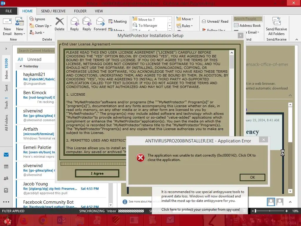This screenshot has height=226, width=301.
Task: Click the Reply icon in ribbon
Action: (74, 21)
